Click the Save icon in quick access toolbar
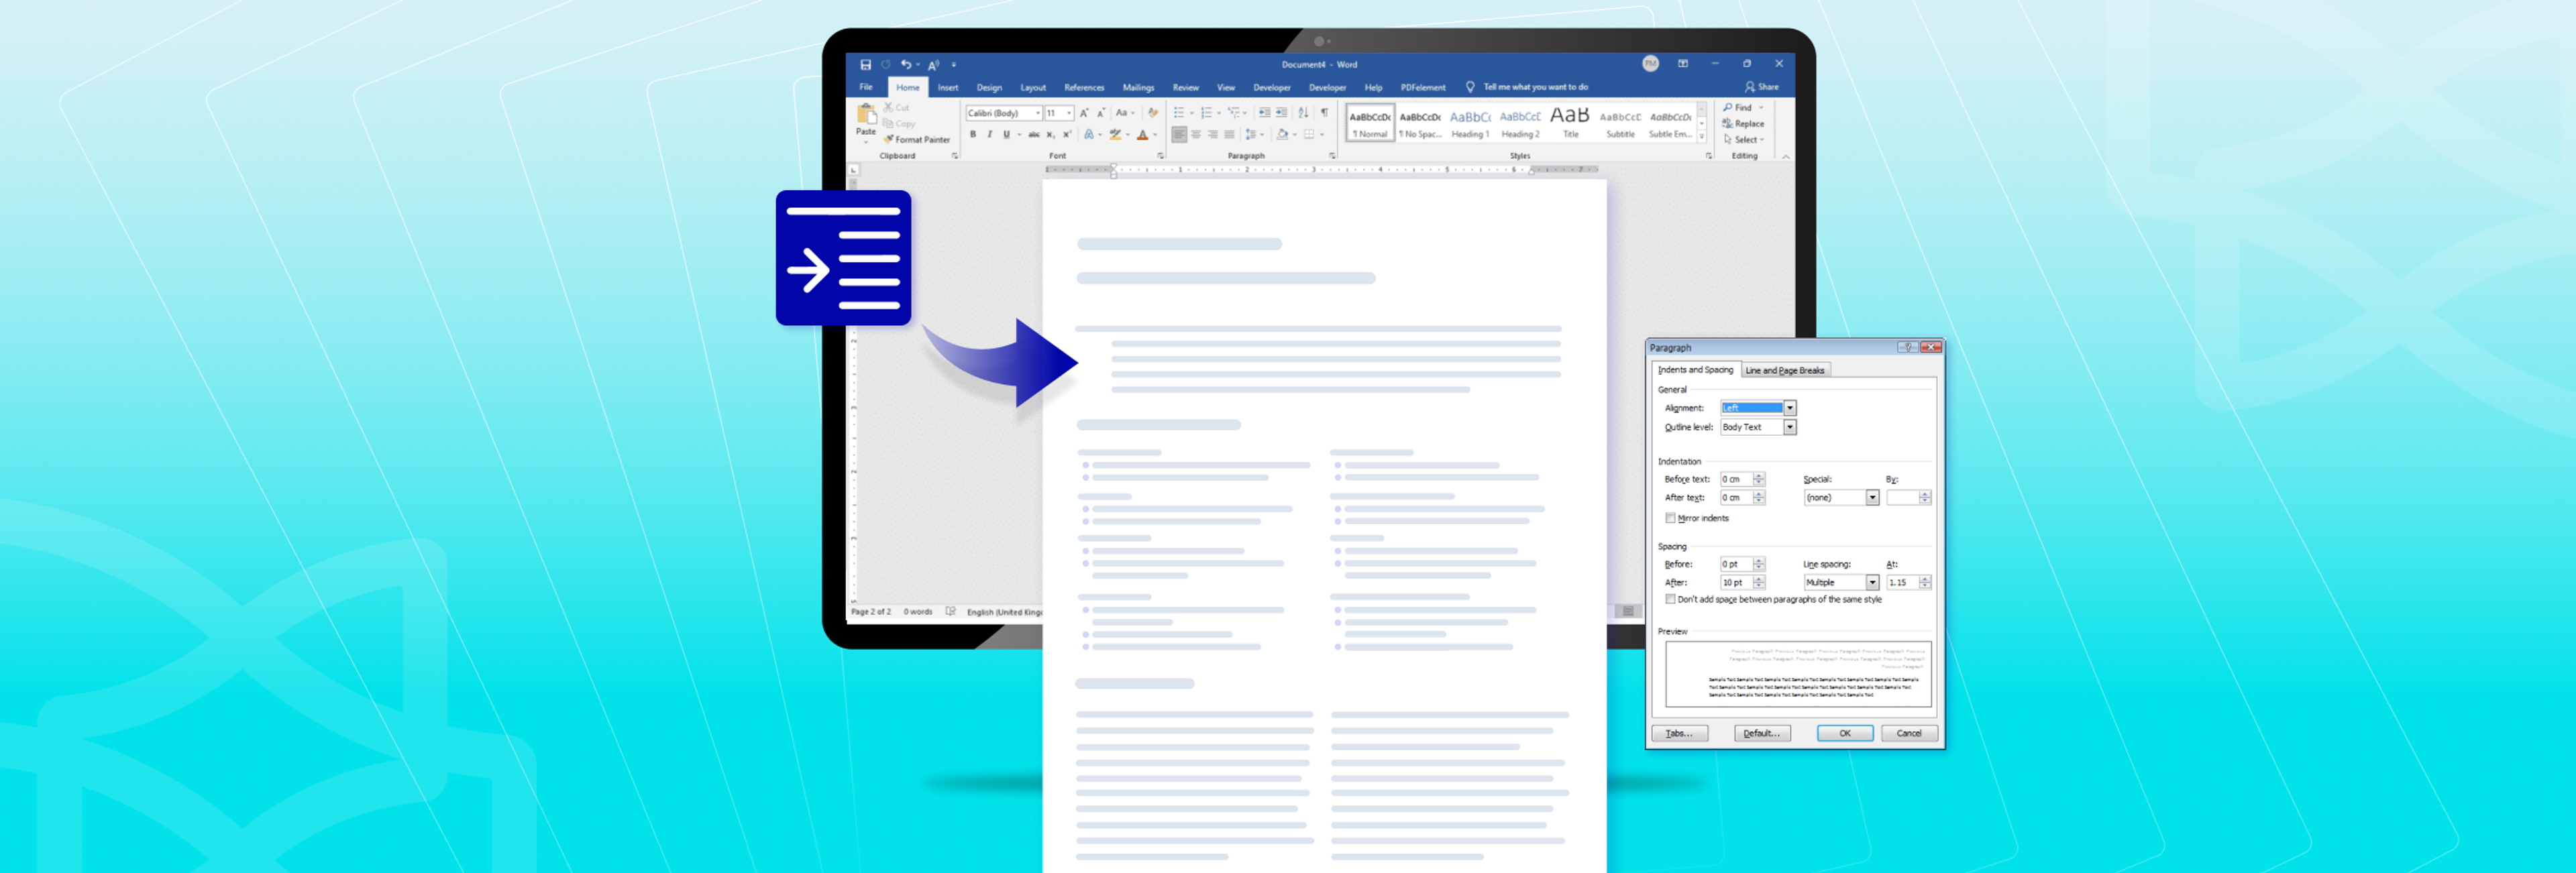2576x873 pixels. tap(865, 65)
